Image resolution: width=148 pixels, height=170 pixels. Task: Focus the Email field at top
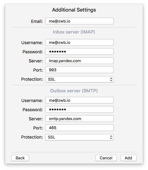tap(80, 21)
